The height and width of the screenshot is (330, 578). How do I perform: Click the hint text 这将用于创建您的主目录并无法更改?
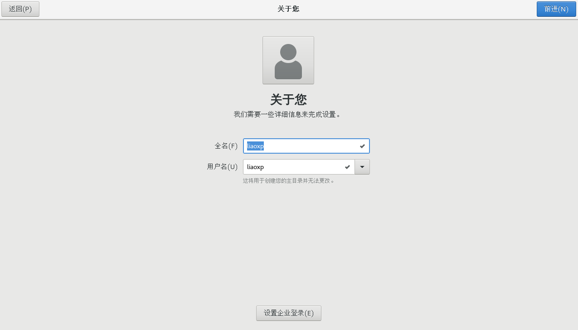tap(289, 180)
